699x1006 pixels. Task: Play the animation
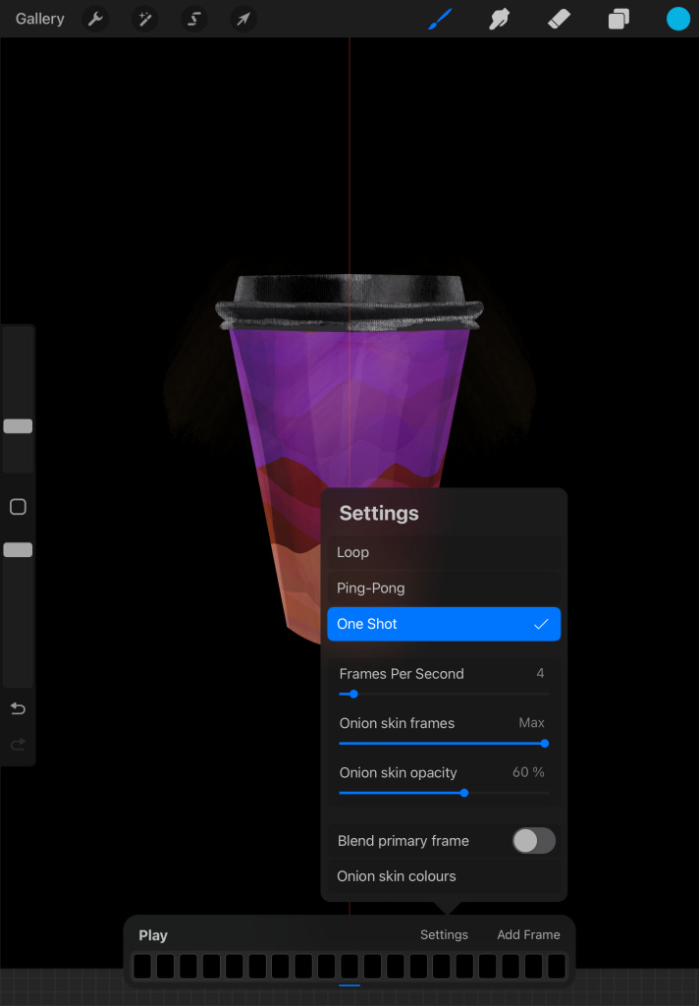coord(153,935)
